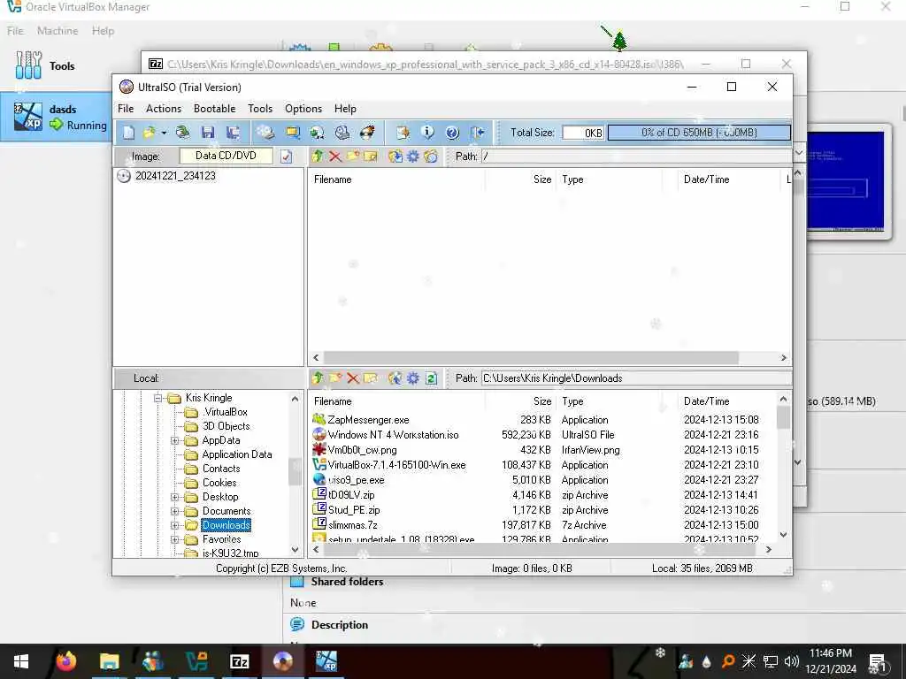Click the Open CD/DVD disc icon
This screenshot has height=679, width=906.
click(182, 133)
